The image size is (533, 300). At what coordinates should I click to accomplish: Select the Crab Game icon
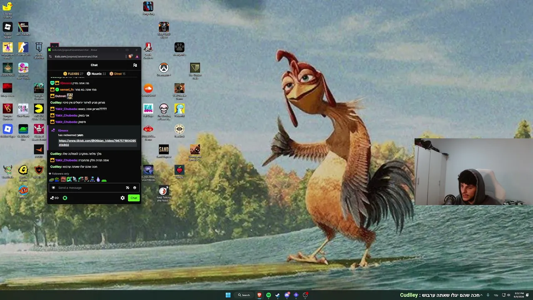(x=23, y=111)
